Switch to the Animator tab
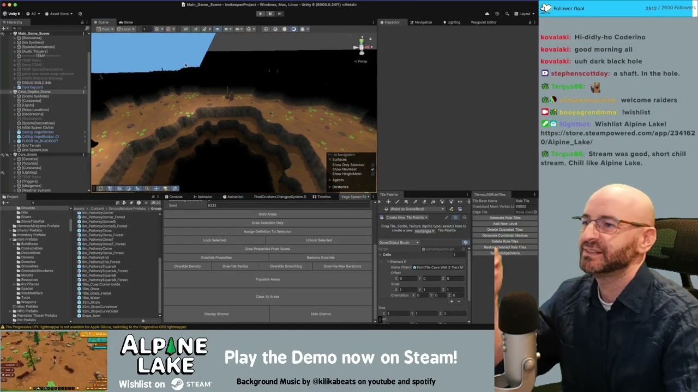Image resolution: width=698 pixels, height=392 pixels. point(203,197)
